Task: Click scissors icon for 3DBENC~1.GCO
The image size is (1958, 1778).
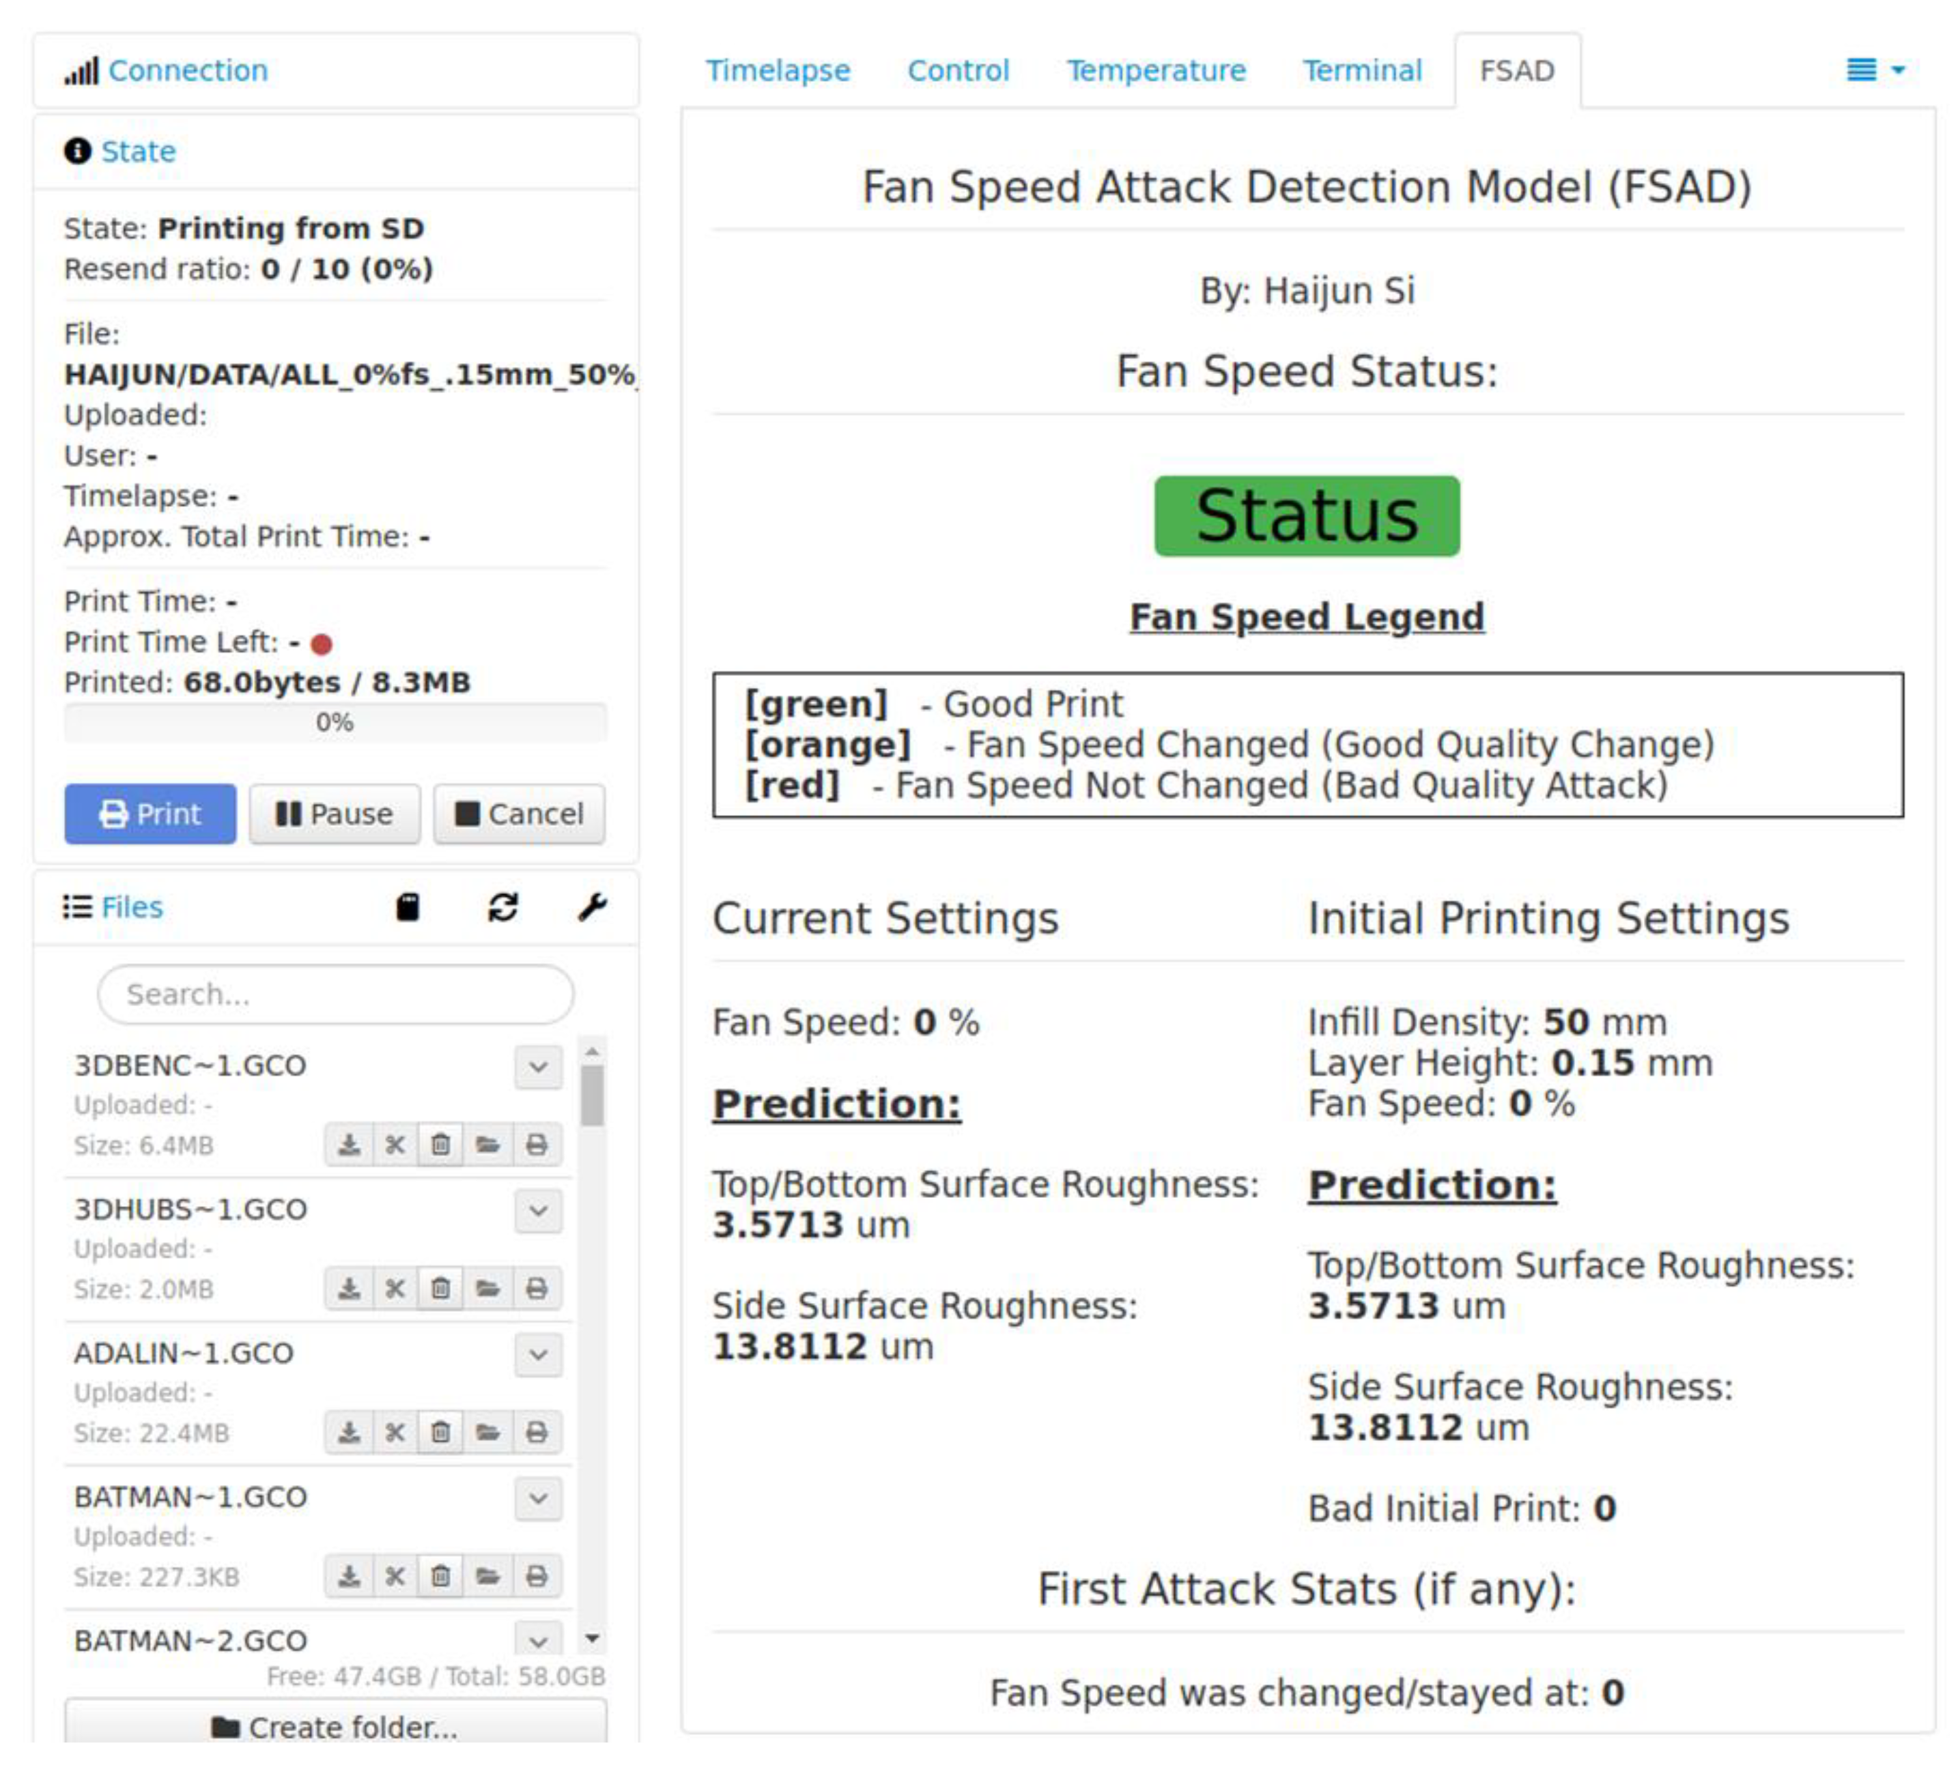Action: point(395,1145)
